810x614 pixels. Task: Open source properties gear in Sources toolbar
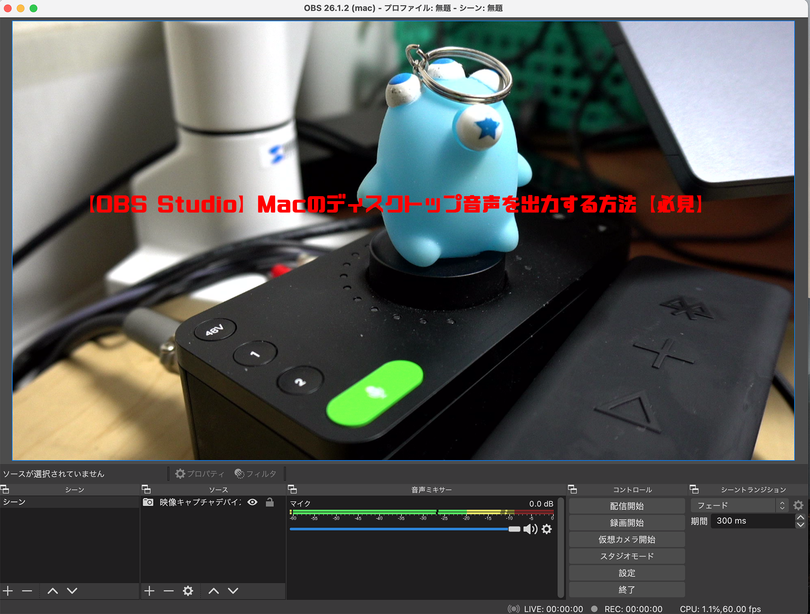[188, 591]
